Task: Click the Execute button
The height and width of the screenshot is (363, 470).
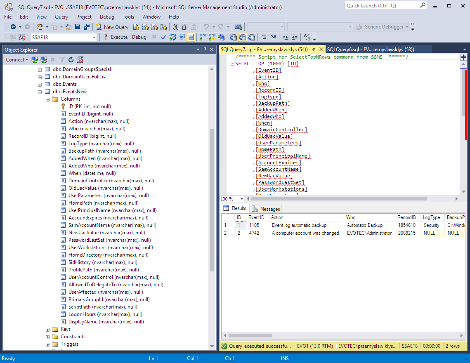Action: coord(120,37)
